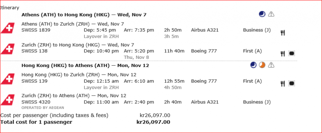Viewport: 322px width, 133px height.
Task: Click the SWISS 4320 flight number
Action: [x=36, y=102]
